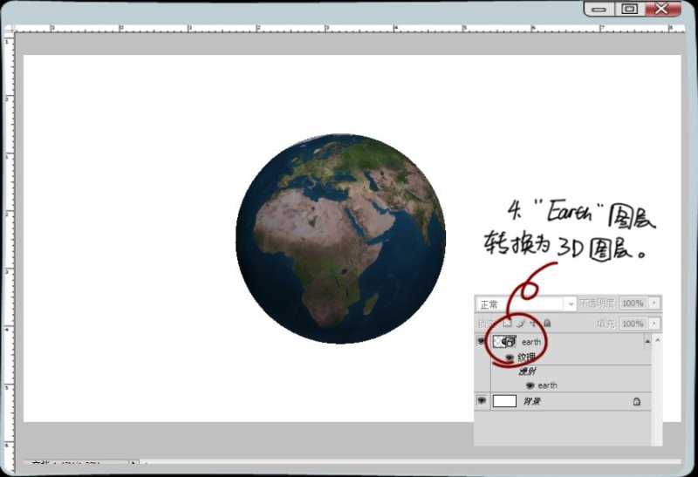Toggle visibility of 纹理 textures
Image resolution: width=698 pixels, height=477 pixels.
point(510,358)
